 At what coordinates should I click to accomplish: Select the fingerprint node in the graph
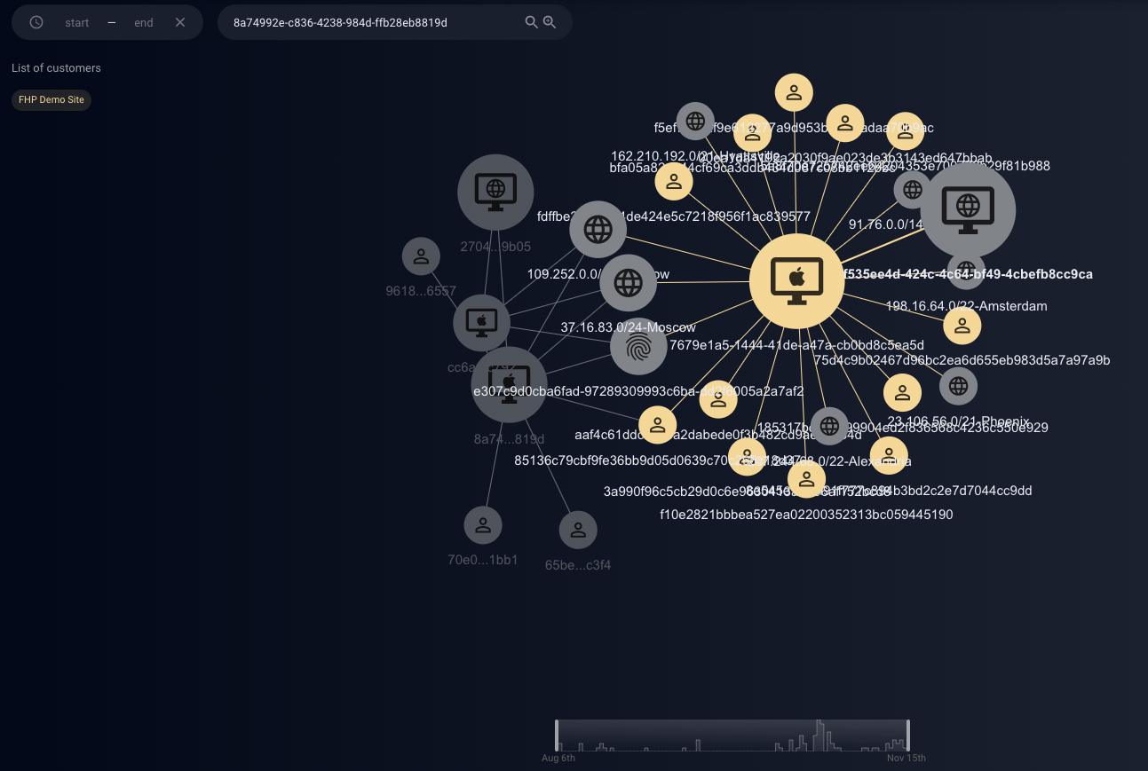click(638, 347)
